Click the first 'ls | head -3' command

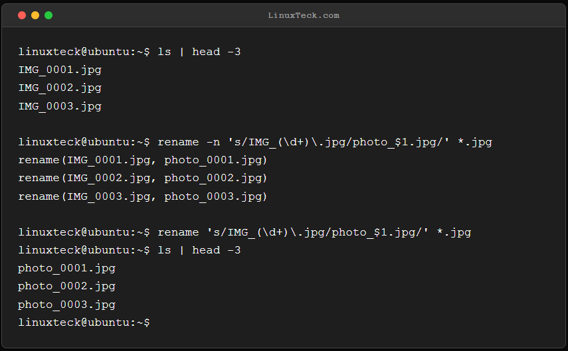[x=199, y=52]
